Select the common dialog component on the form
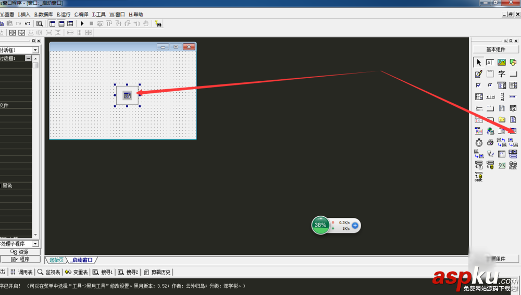This screenshot has width=521, height=295. coord(127,95)
